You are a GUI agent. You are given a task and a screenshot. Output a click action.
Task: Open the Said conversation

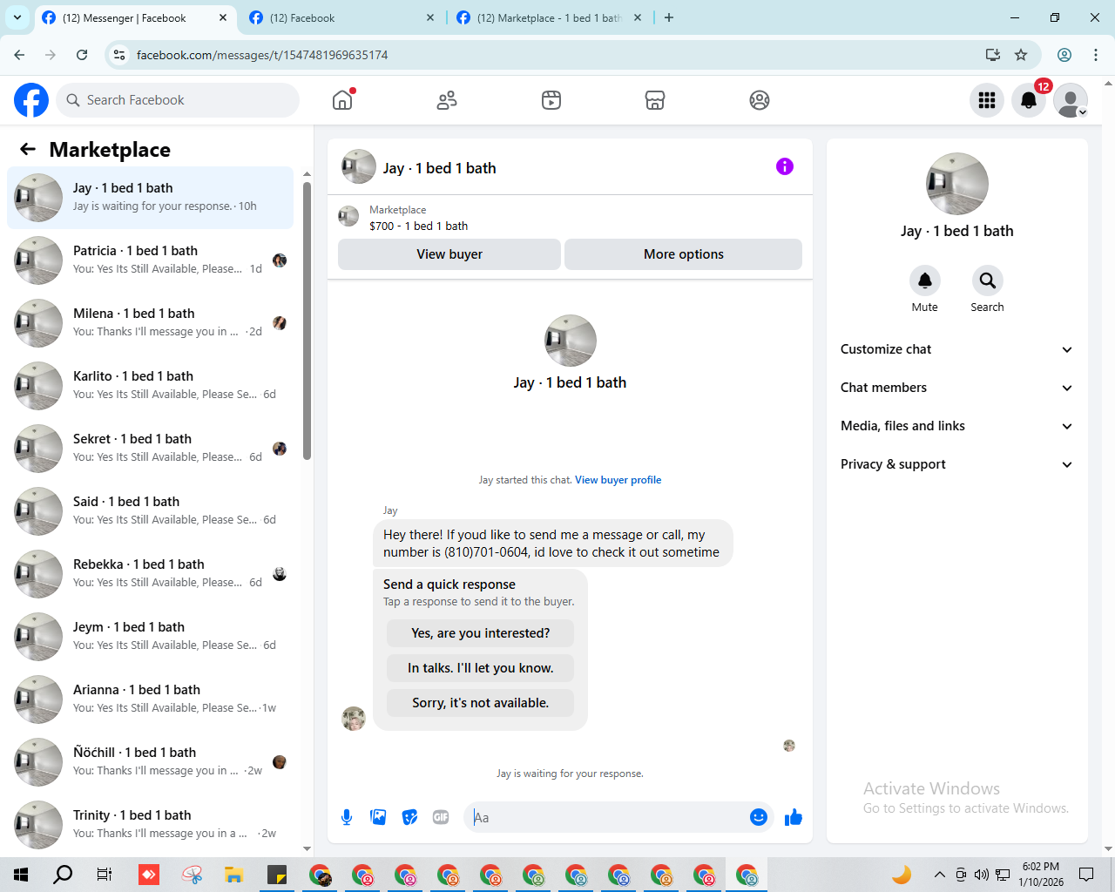click(x=150, y=511)
